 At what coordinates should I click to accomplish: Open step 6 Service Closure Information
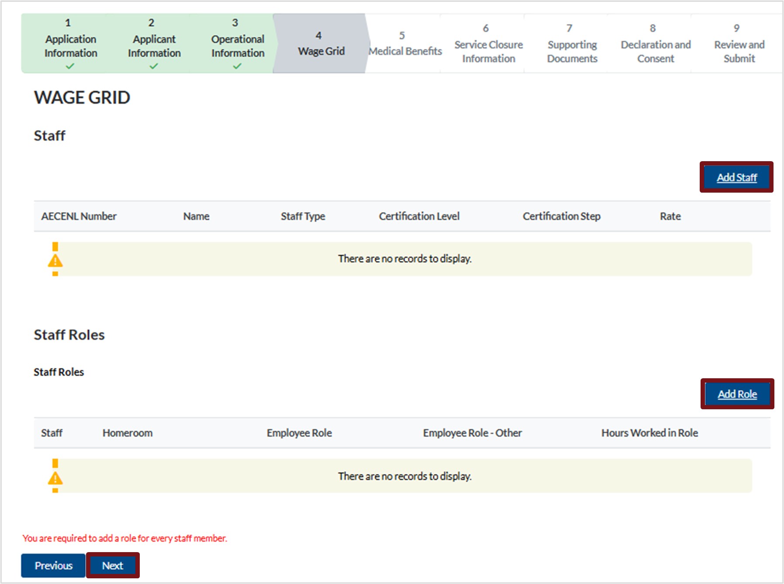(x=488, y=44)
